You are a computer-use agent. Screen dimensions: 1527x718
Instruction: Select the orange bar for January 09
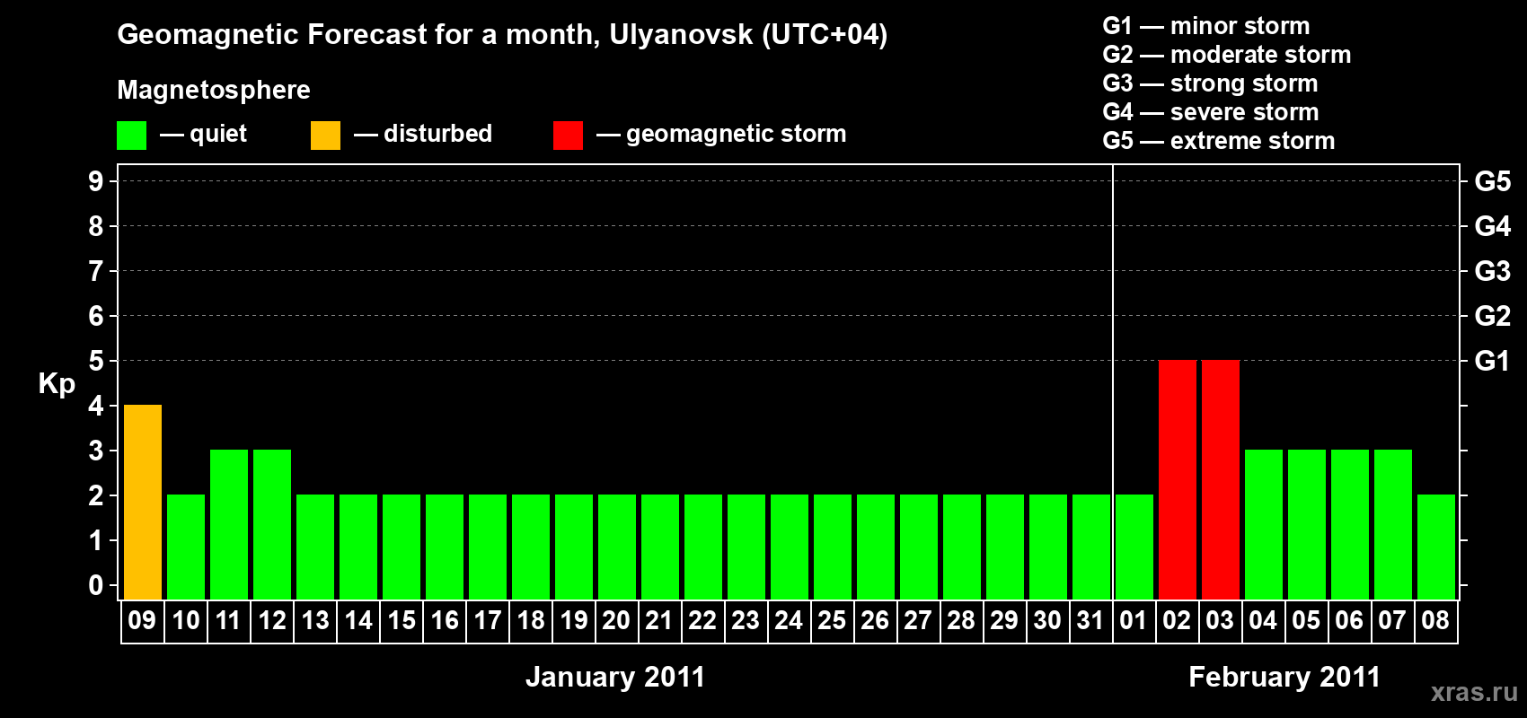click(143, 502)
